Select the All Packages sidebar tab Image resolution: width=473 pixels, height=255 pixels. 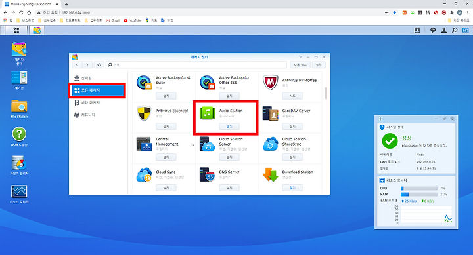coord(97,90)
